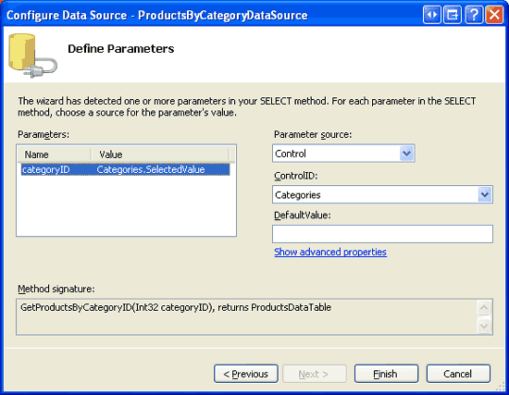Click the Name column header
This screenshot has width=509, height=395.
click(x=55, y=154)
